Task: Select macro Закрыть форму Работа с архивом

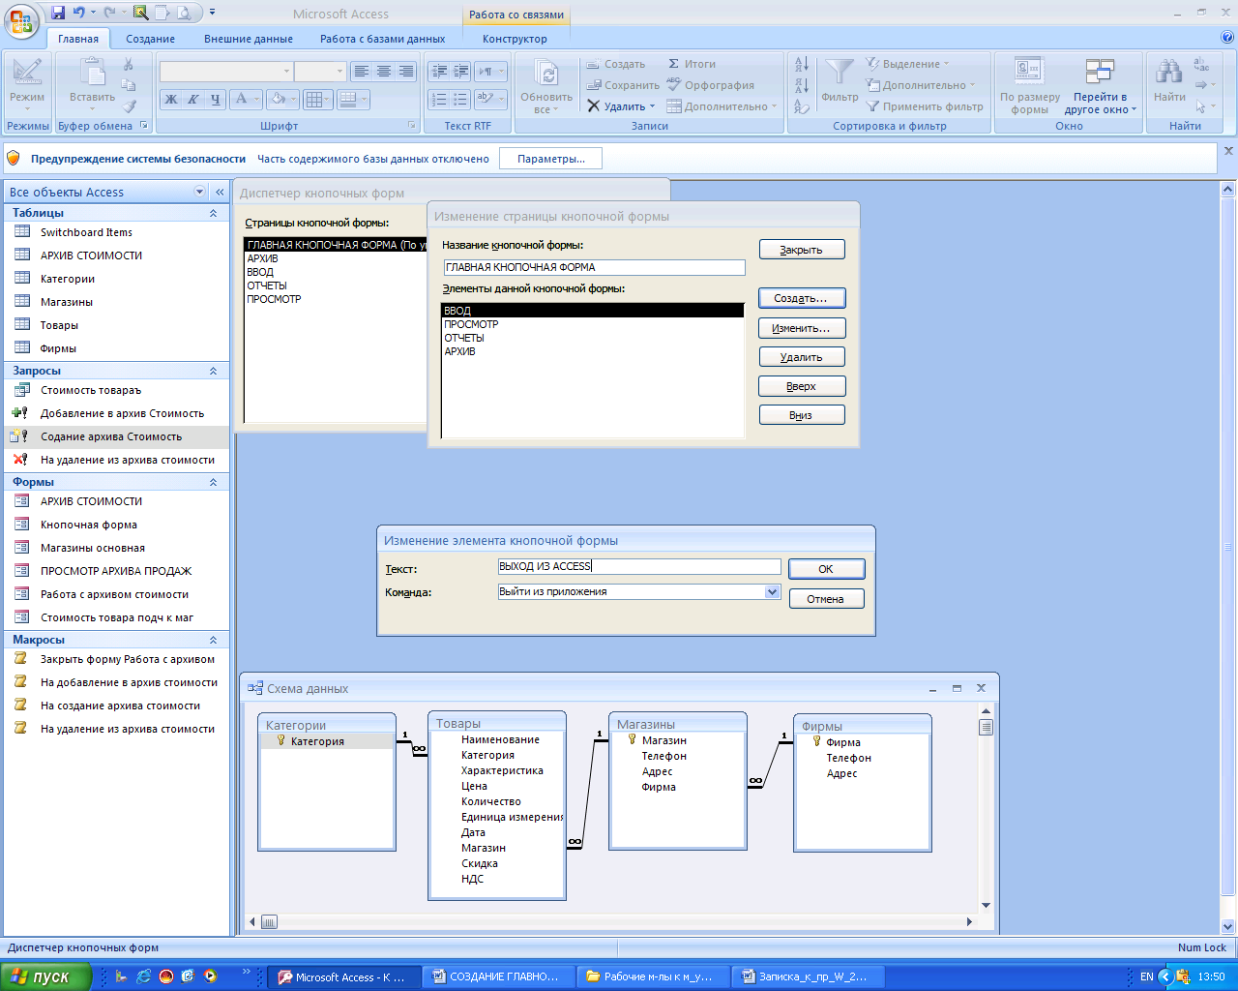Action: [116, 659]
